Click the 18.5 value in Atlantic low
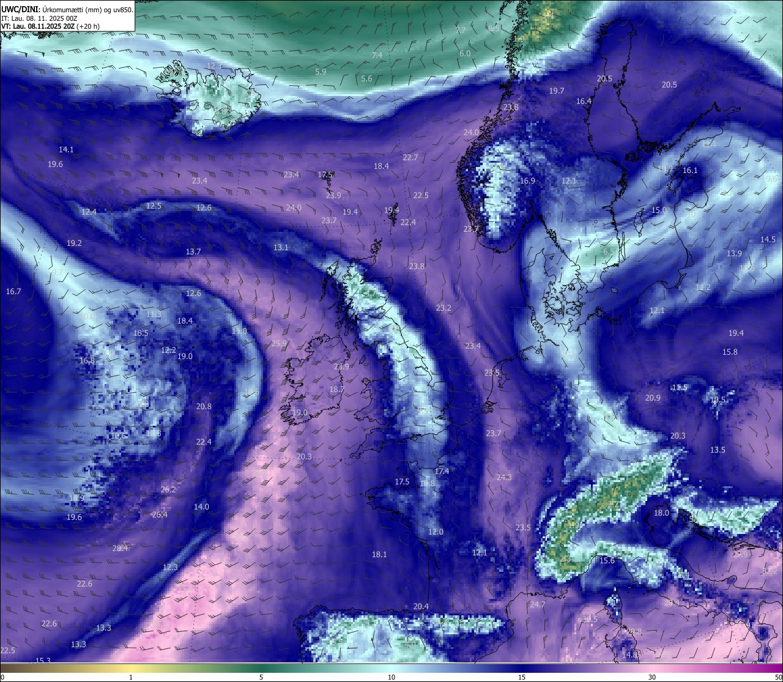The image size is (783, 682). 141,333
